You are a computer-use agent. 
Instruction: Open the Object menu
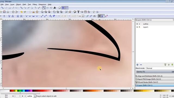pos(18,4)
